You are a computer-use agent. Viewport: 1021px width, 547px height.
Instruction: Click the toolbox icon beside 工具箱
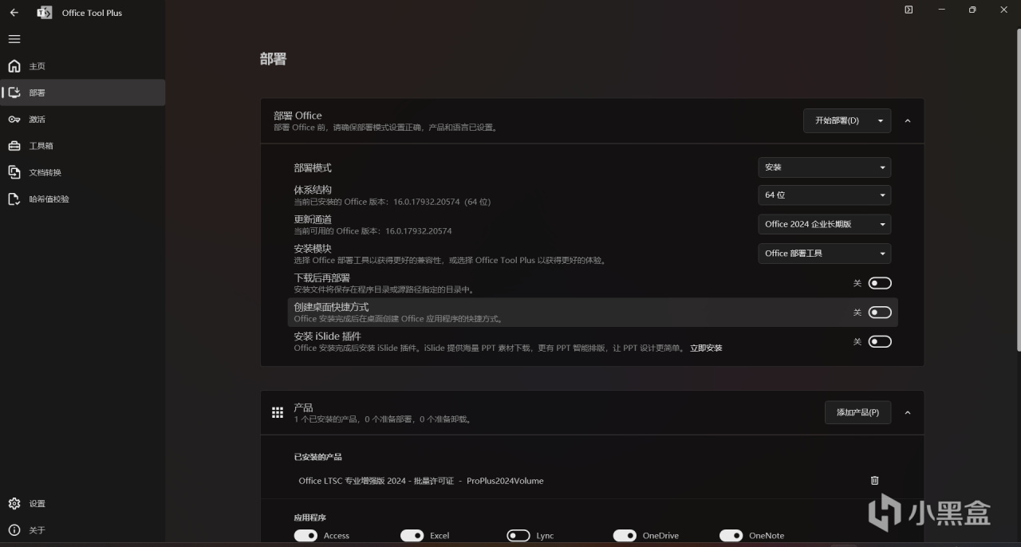14,146
